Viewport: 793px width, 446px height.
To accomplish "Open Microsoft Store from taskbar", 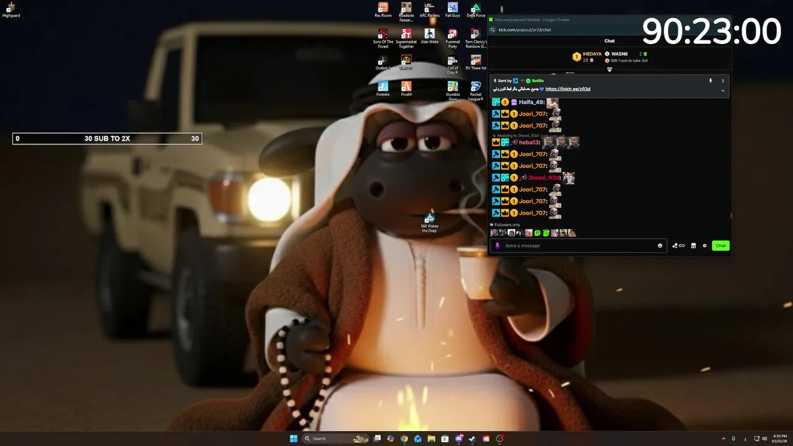I will tap(445, 439).
